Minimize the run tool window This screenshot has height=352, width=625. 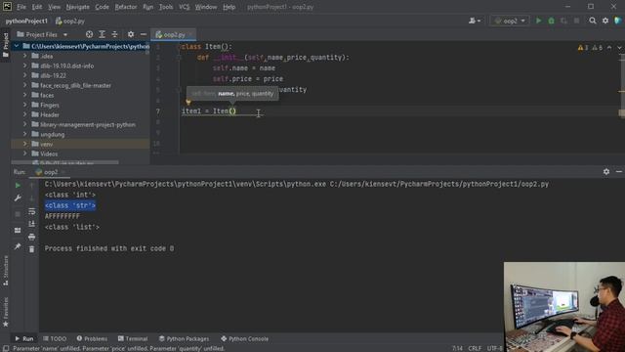(618, 172)
